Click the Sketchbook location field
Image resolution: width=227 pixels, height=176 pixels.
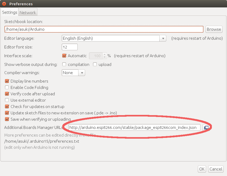104,29
